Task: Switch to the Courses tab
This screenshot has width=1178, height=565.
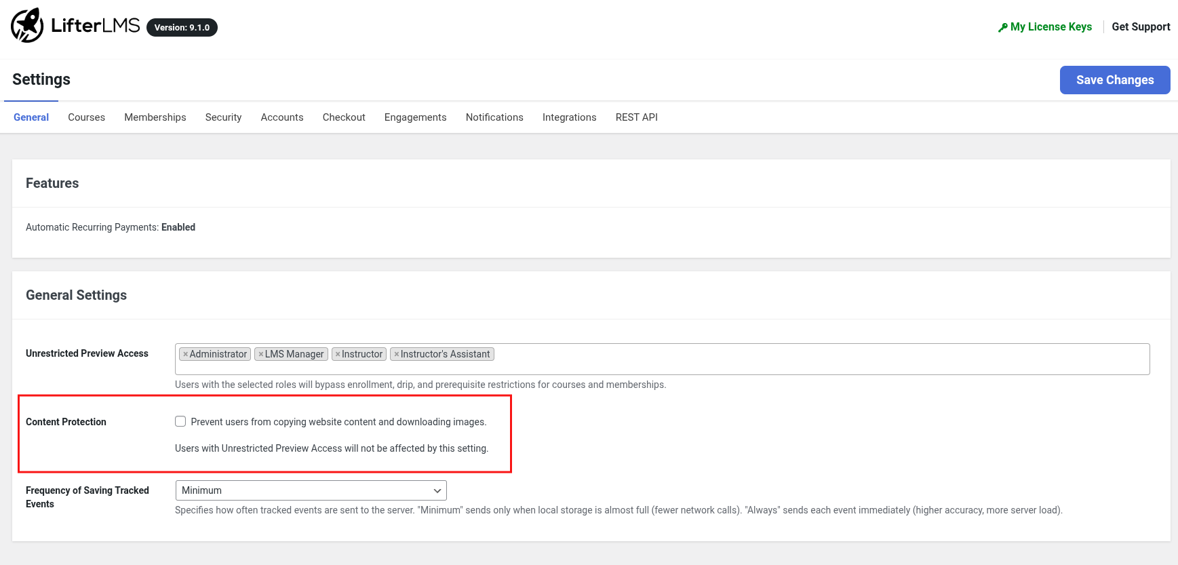Action: click(86, 117)
